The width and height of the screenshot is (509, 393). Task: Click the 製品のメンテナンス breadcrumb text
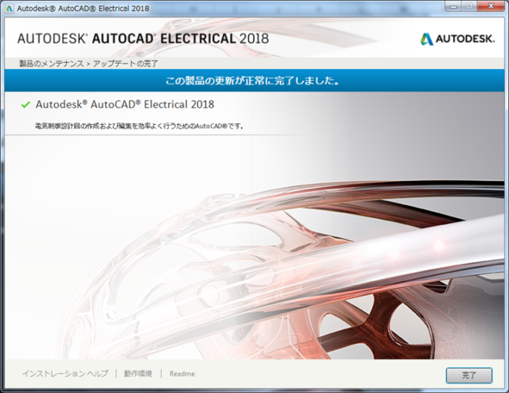tap(51, 64)
